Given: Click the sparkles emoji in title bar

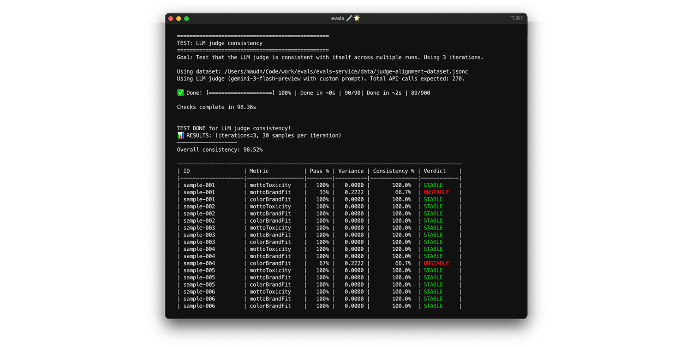Looking at the screenshot, I should coord(357,18).
